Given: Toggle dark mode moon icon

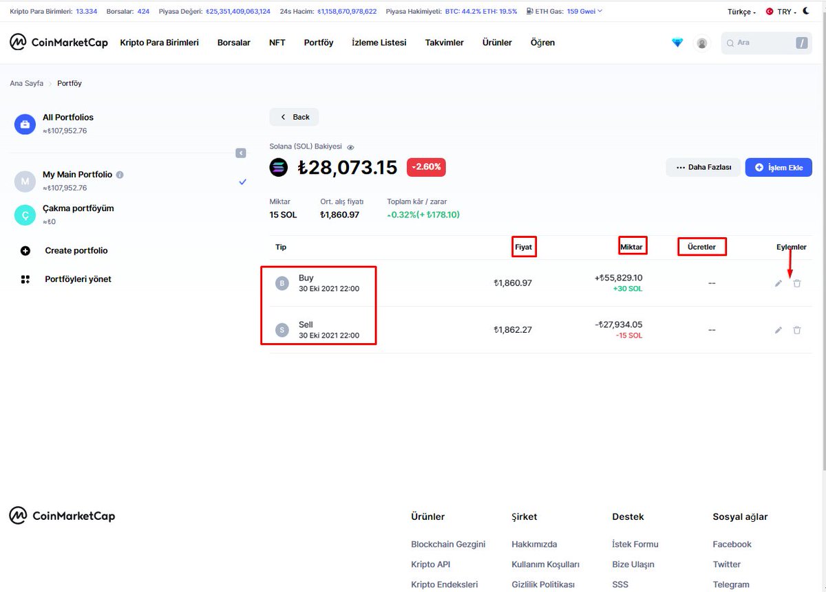Looking at the screenshot, I should pyautogui.click(x=805, y=12).
